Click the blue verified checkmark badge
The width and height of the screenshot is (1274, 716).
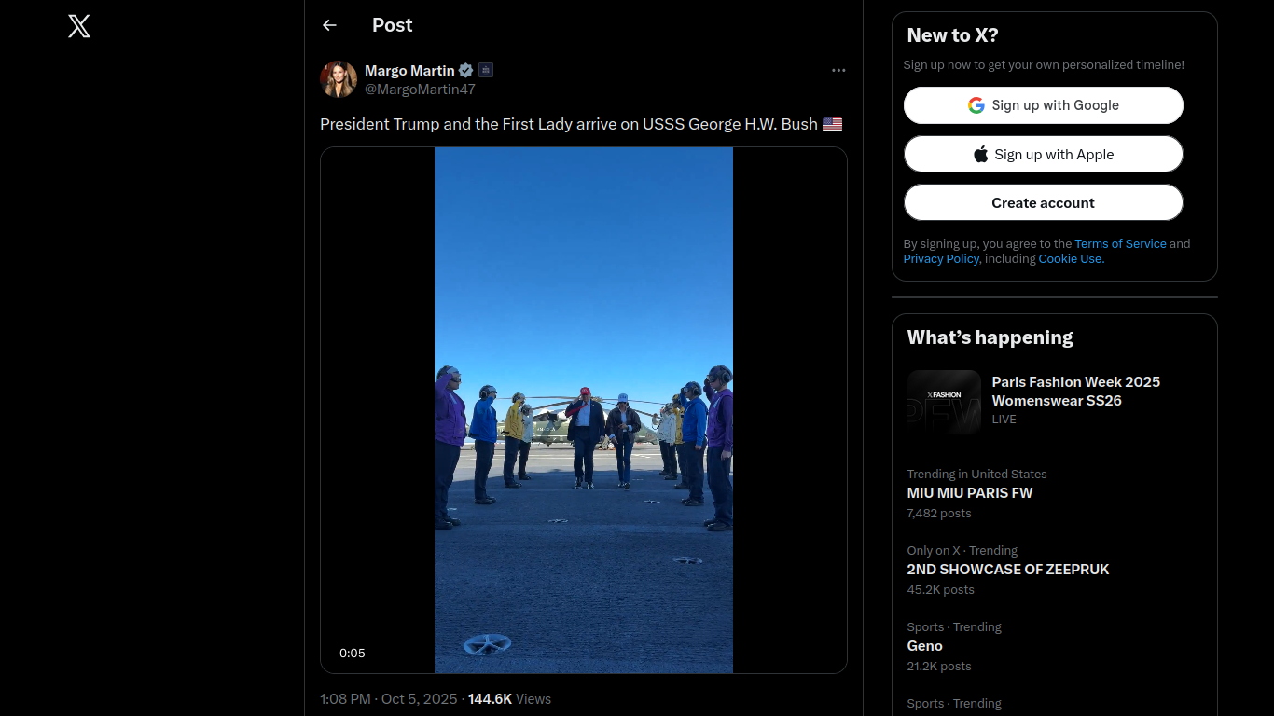coord(465,70)
